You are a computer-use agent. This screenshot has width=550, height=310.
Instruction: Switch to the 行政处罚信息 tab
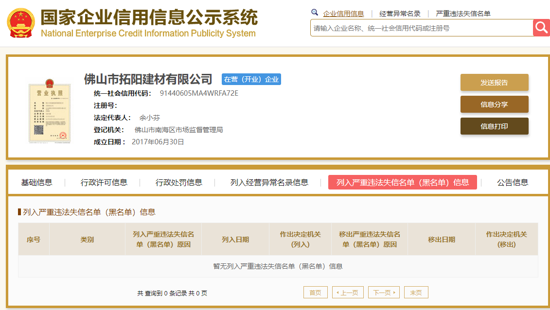[x=179, y=183]
